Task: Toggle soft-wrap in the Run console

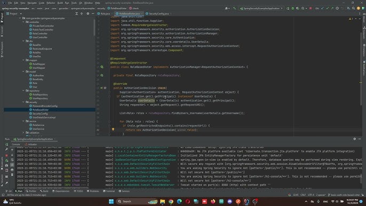Action: click(x=12, y=160)
